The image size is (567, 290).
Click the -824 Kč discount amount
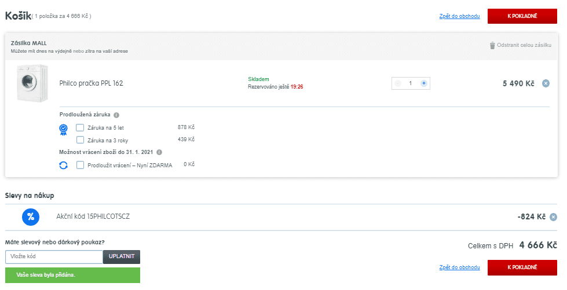(531, 217)
